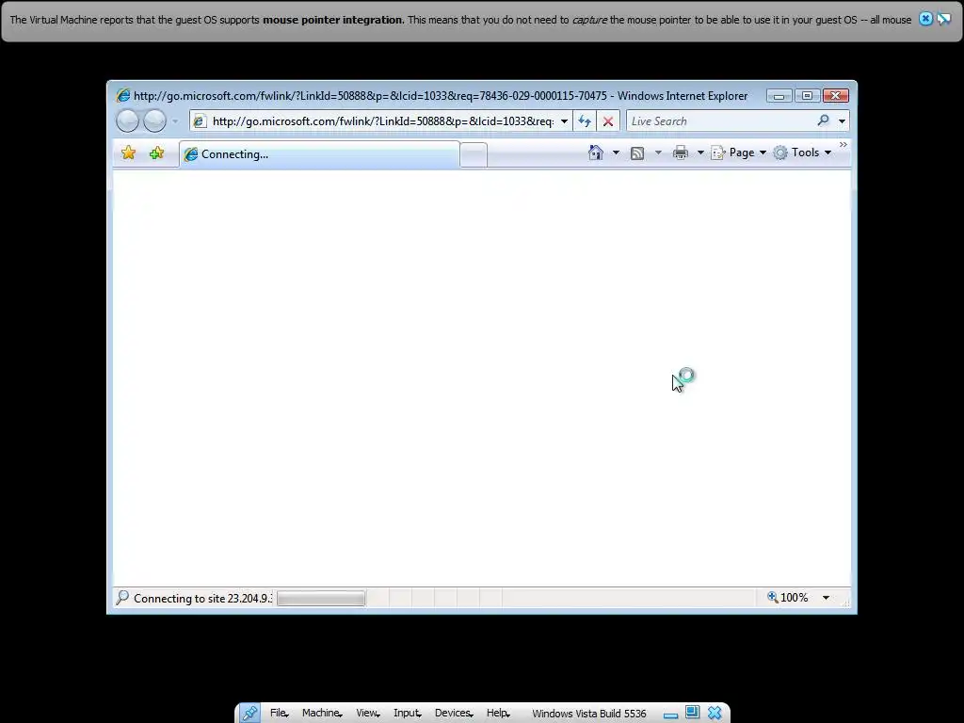
Task: Expand the Print dropdown arrow
Action: [x=700, y=153]
